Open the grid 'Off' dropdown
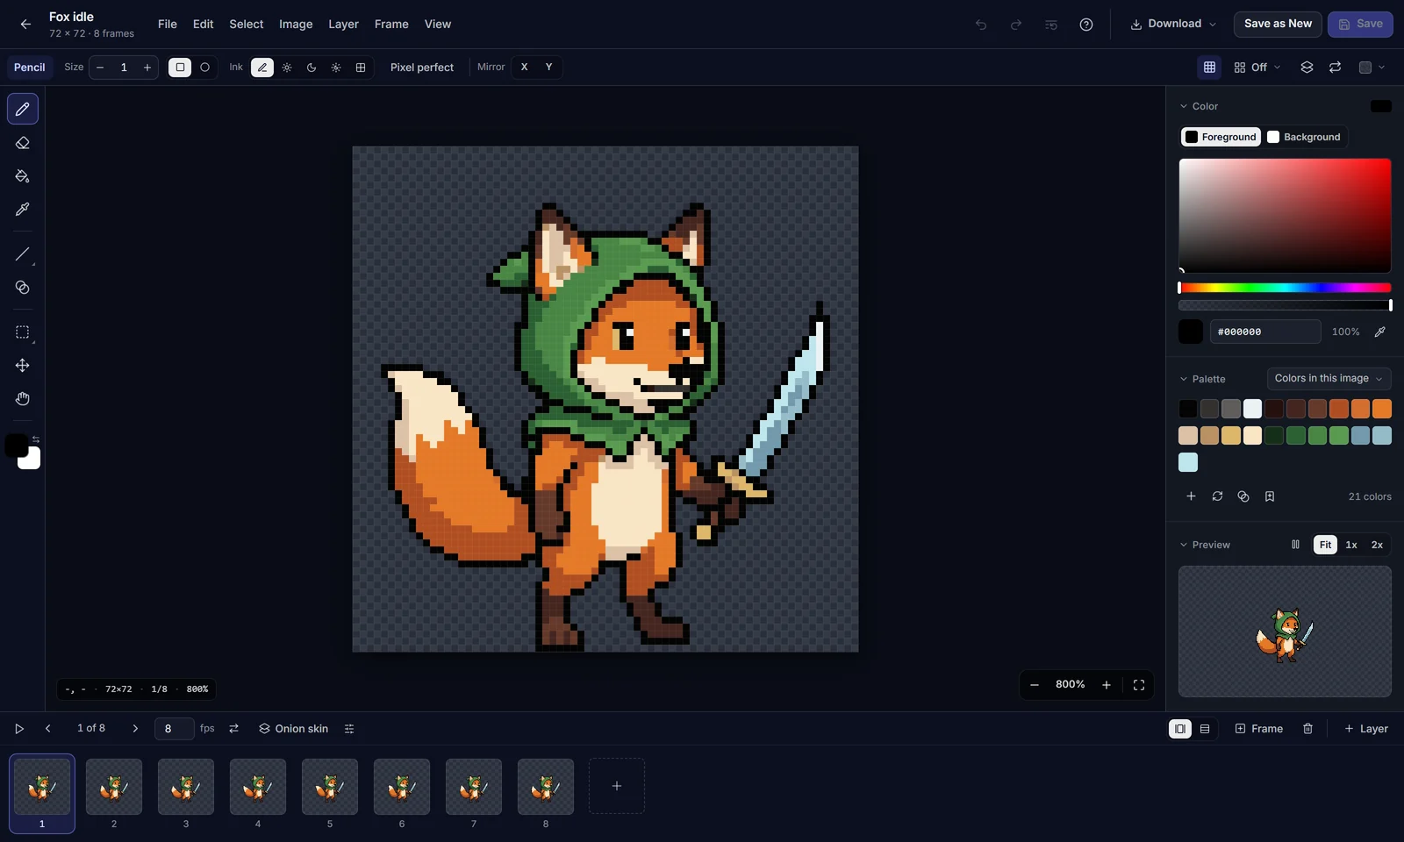This screenshot has height=842, width=1404. point(1257,68)
